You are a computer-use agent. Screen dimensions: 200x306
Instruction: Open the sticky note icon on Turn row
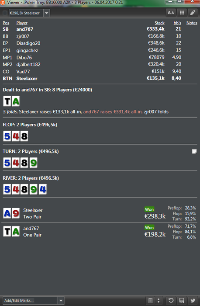(x=194, y=151)
